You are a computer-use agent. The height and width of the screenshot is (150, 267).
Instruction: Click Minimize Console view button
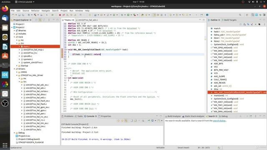157,116
